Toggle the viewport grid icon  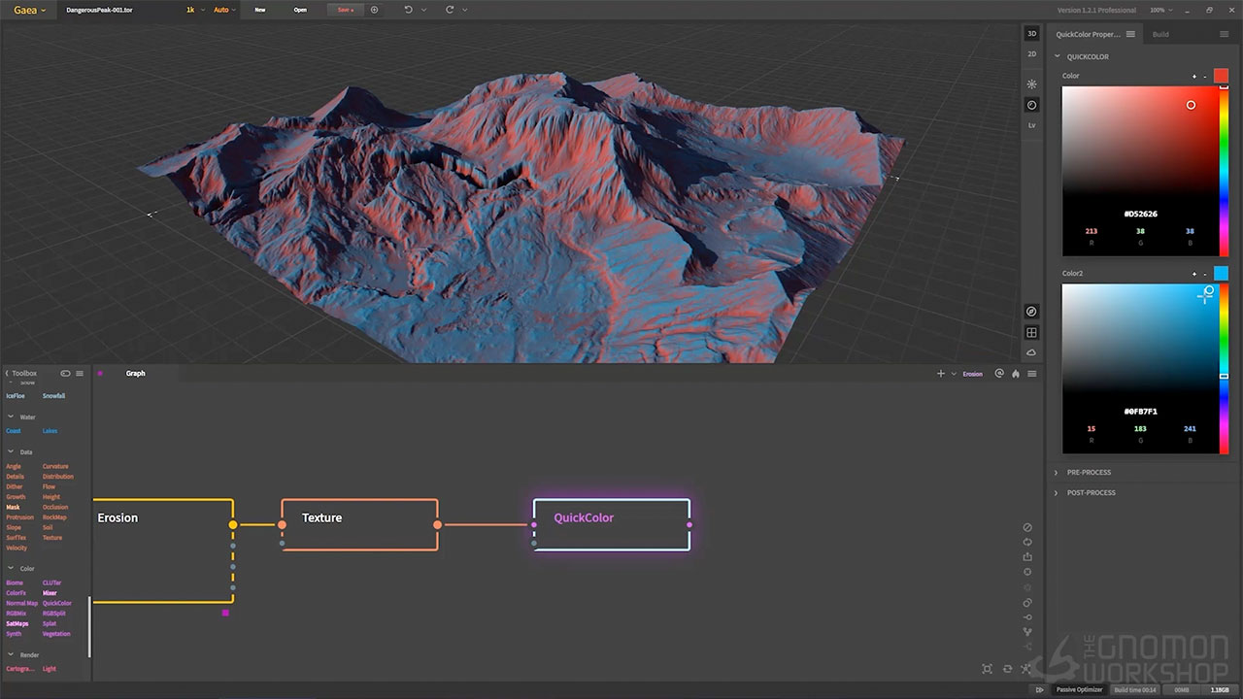pos(1031,332)
